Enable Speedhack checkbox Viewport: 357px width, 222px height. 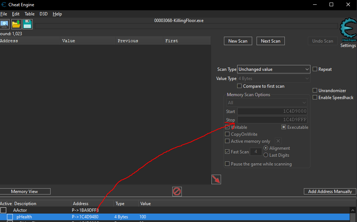click(315, 97)
